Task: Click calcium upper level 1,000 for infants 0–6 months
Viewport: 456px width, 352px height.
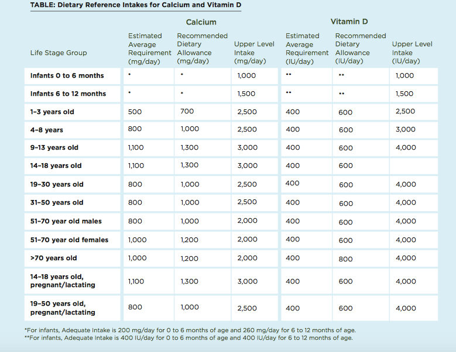Action: [246, 75]
